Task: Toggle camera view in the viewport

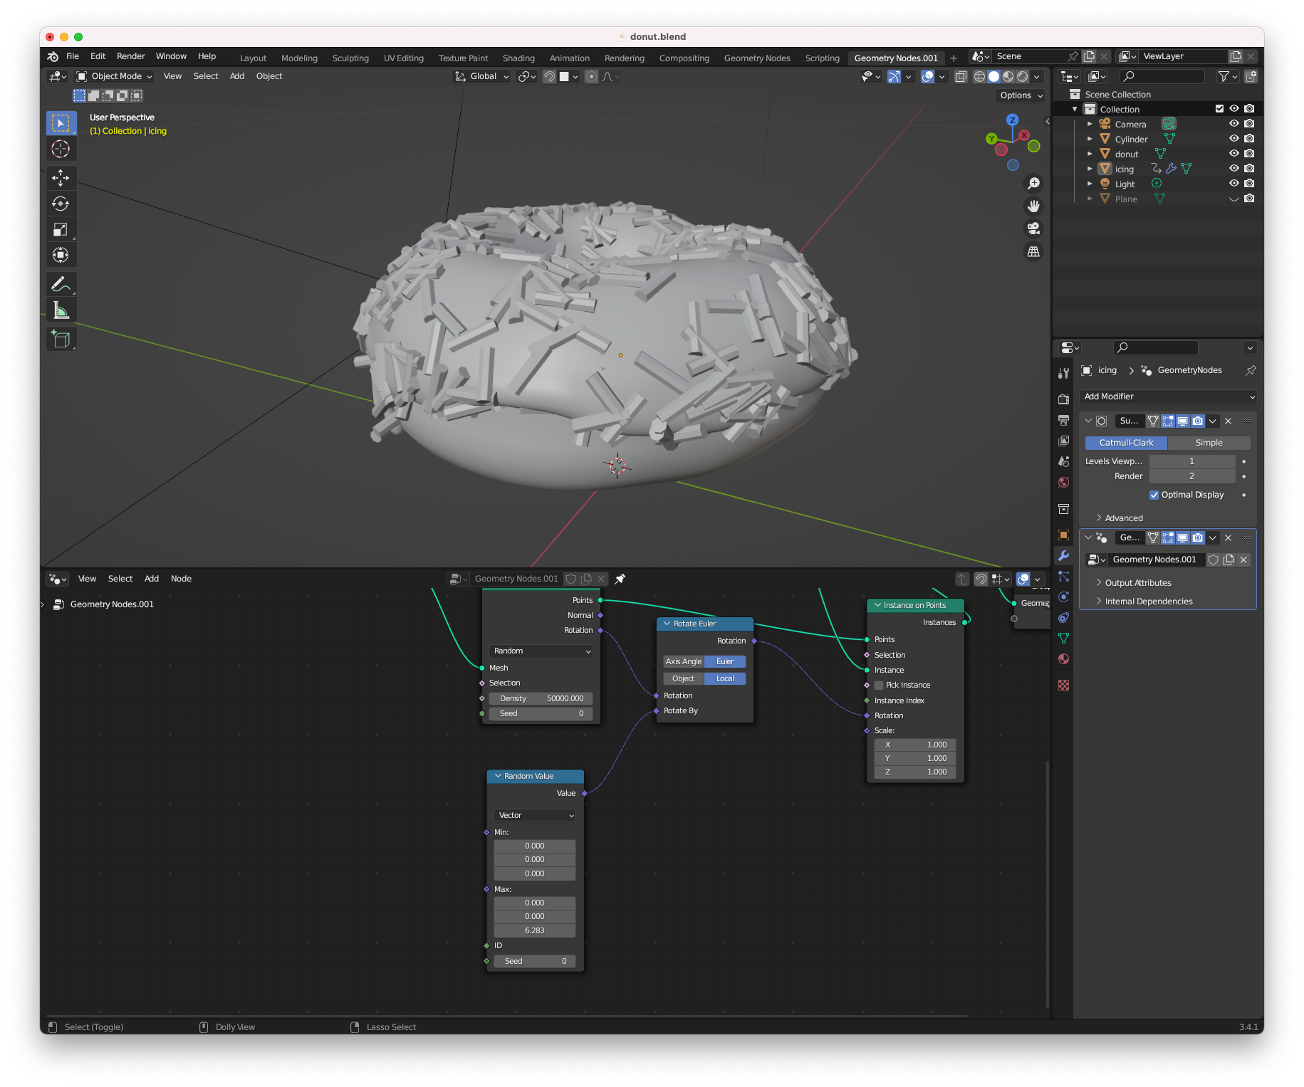Action: click(1033, 229)
